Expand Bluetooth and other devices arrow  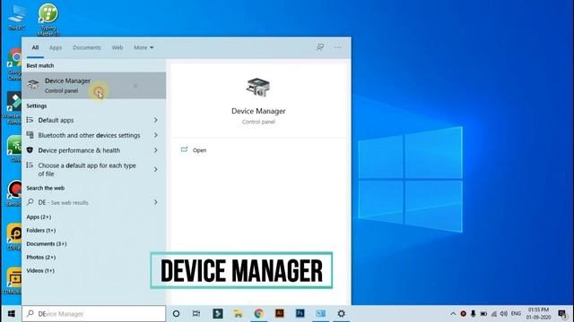pos(155,135)
